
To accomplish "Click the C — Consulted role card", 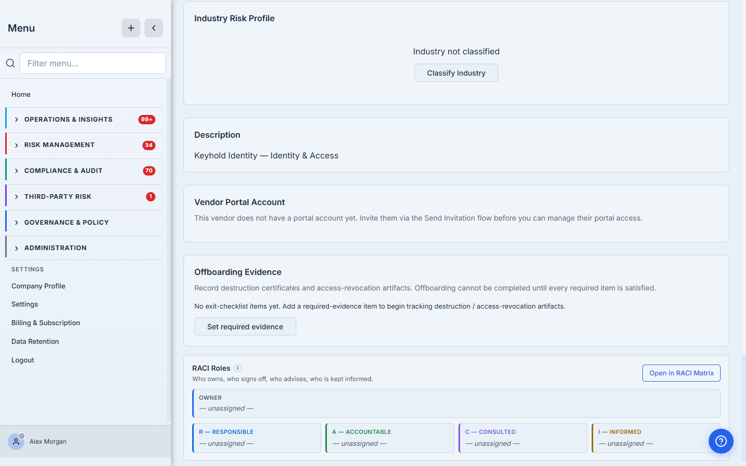I will [x=523, y=438].
